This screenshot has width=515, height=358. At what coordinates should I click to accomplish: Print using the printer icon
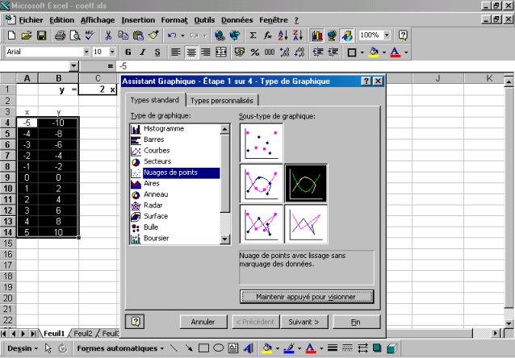(60, 35)
